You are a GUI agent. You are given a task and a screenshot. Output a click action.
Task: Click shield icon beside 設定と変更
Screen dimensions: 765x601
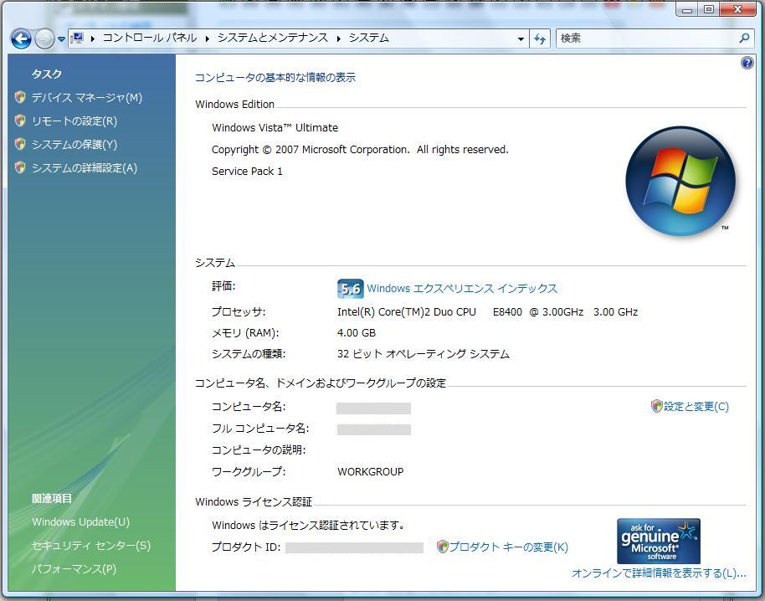click(657, 406)
